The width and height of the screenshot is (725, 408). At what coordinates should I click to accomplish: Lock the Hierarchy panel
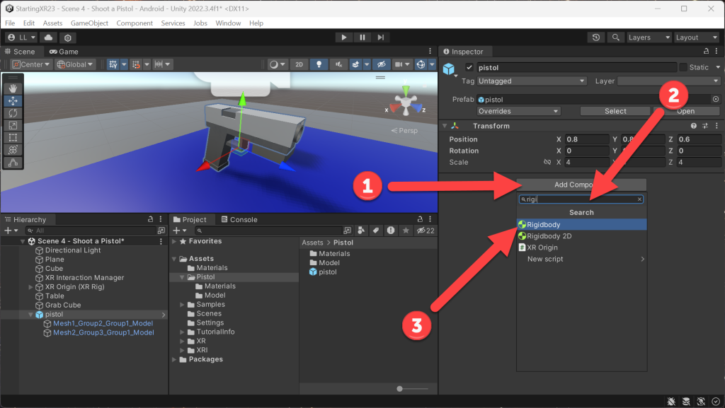[150, 219]
